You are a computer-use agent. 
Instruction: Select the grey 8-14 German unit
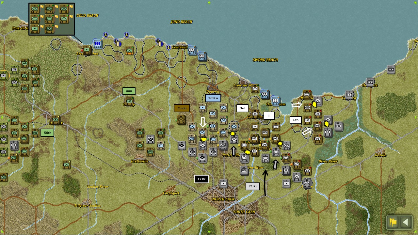click(x=286, y=146)
